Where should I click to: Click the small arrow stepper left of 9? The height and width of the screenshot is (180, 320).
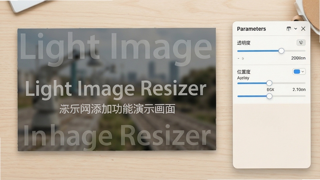pos(238,58)
